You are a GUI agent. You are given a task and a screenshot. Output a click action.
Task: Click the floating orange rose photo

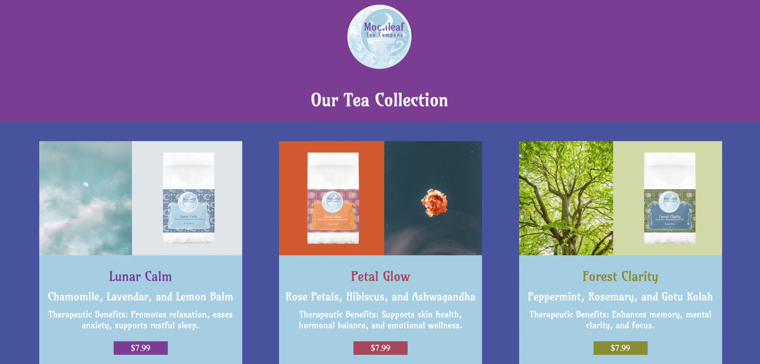click(433, 198)
